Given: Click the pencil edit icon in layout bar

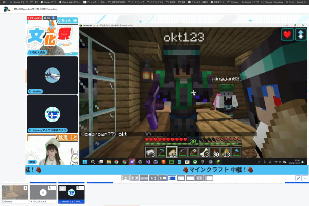Looking at the screenshot, I should (298, 178).
